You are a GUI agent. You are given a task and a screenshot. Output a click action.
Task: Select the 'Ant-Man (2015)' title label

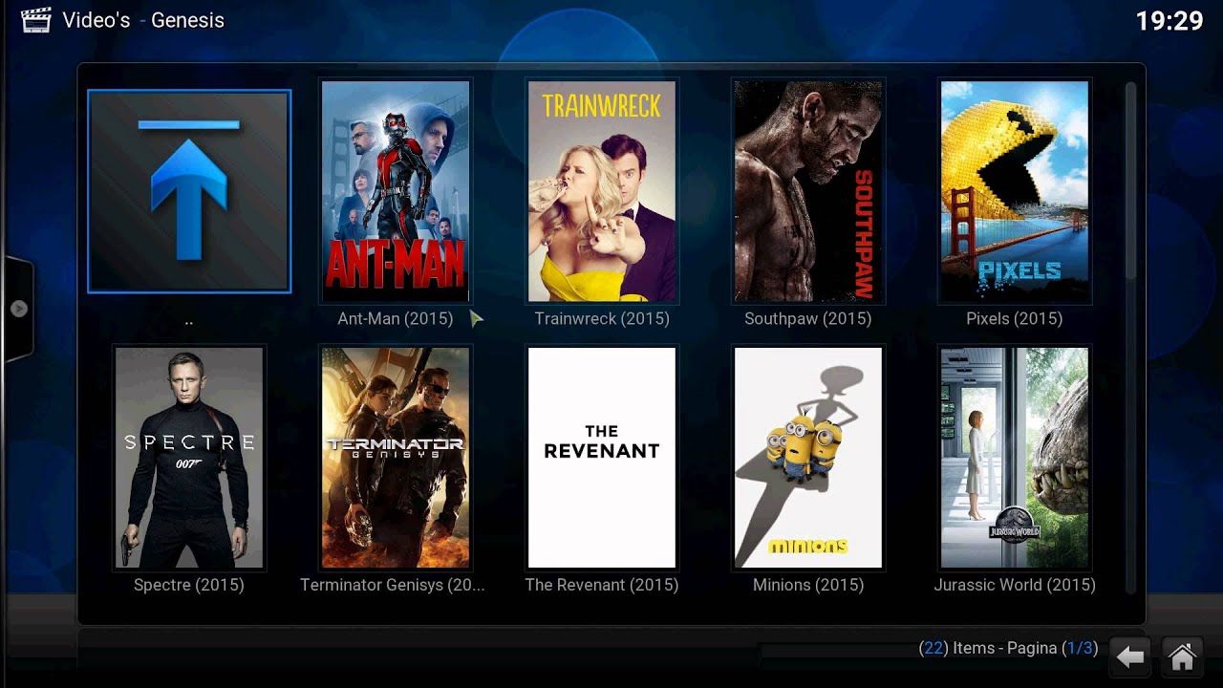(396, 319)
